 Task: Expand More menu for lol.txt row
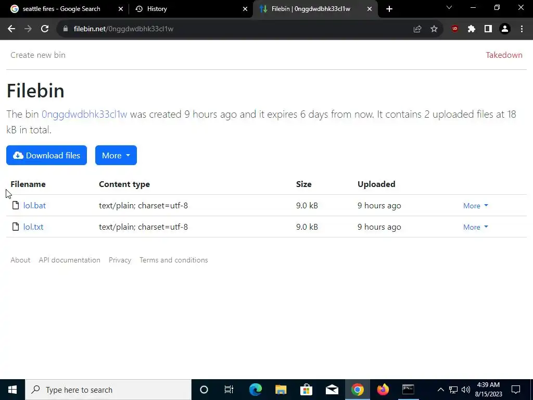(x=476, y=227)
